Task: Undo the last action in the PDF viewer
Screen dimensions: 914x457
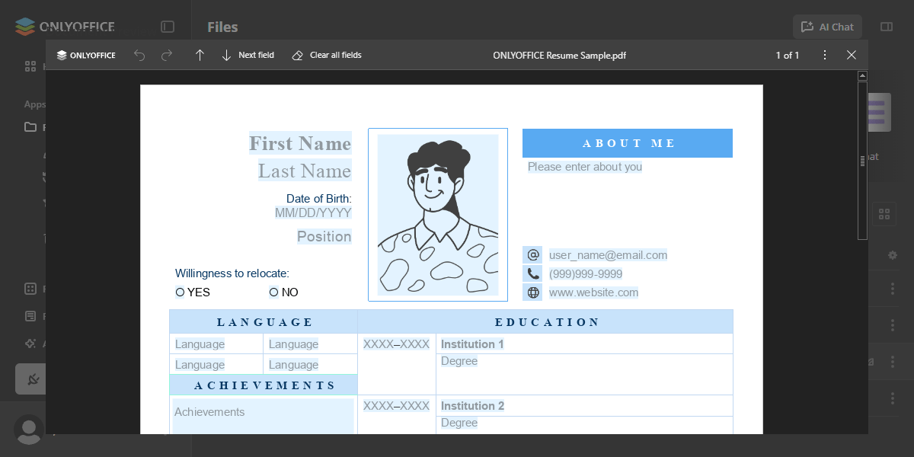Action: pos(139,55)
